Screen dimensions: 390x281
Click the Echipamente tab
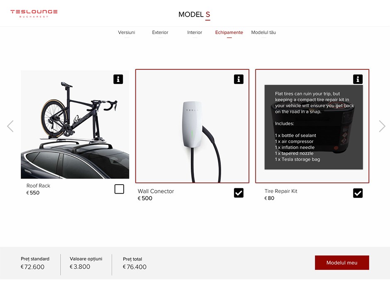(229, 32)
